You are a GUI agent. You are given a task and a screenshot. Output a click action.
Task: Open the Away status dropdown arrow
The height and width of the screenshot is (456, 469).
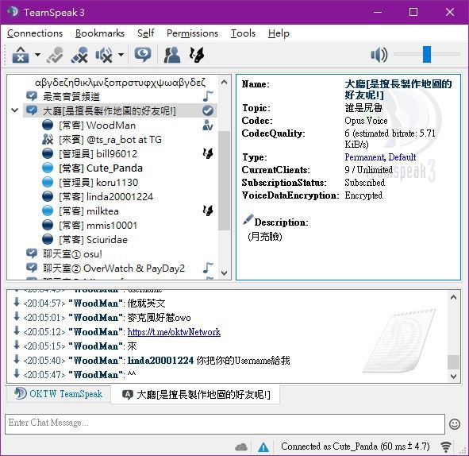click(x=37, y=55)
